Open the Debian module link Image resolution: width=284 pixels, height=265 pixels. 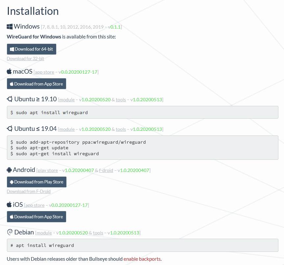[44, 233]
